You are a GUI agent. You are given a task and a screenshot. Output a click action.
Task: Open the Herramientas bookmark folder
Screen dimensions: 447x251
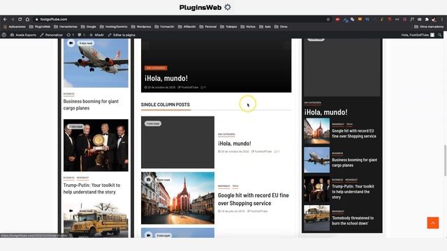click(x=66, y=26)
